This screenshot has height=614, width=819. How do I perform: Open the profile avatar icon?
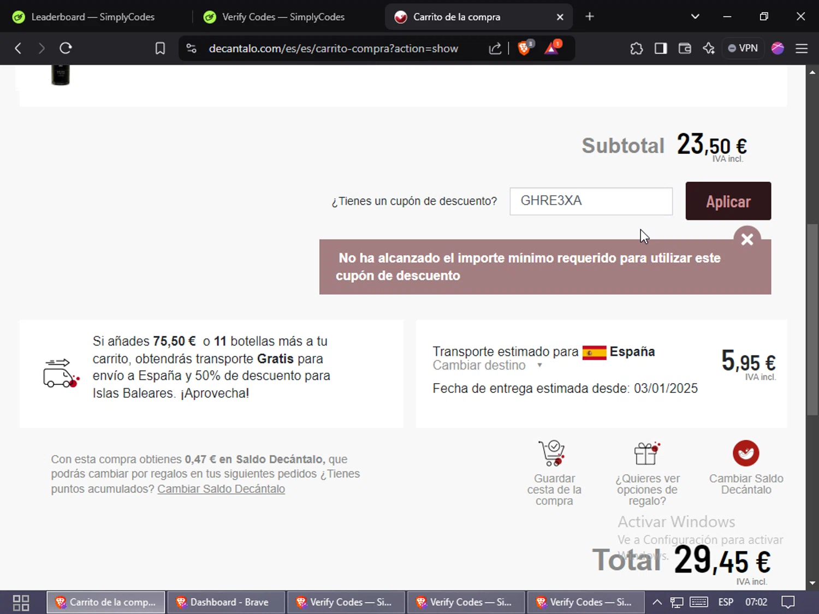778,49
